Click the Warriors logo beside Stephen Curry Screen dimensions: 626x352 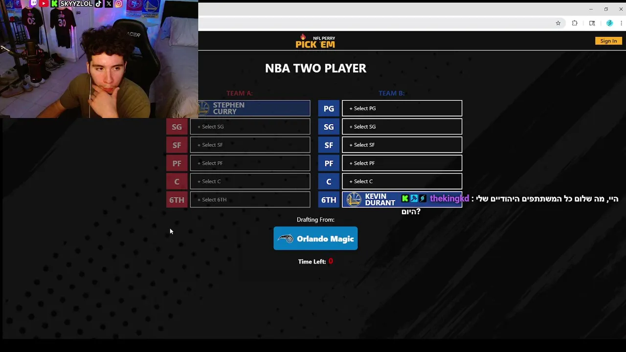[203, 108]
